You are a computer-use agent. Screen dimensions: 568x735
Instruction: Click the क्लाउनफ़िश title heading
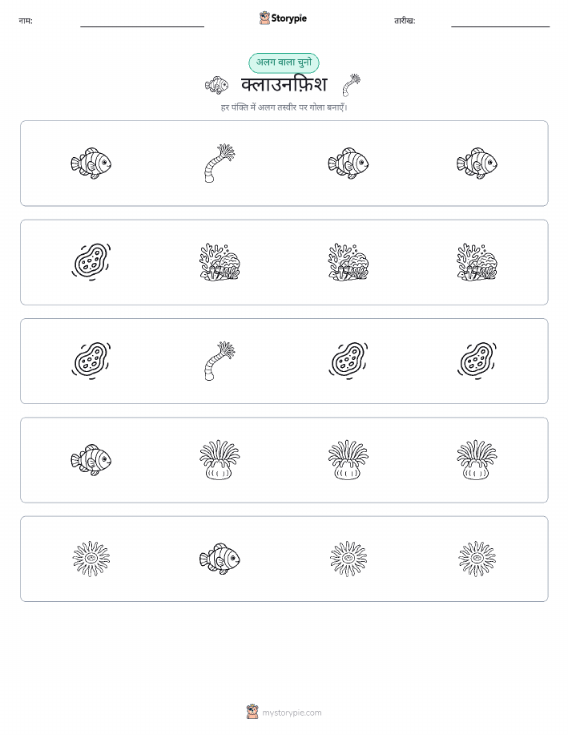click(x=284, y=85)
